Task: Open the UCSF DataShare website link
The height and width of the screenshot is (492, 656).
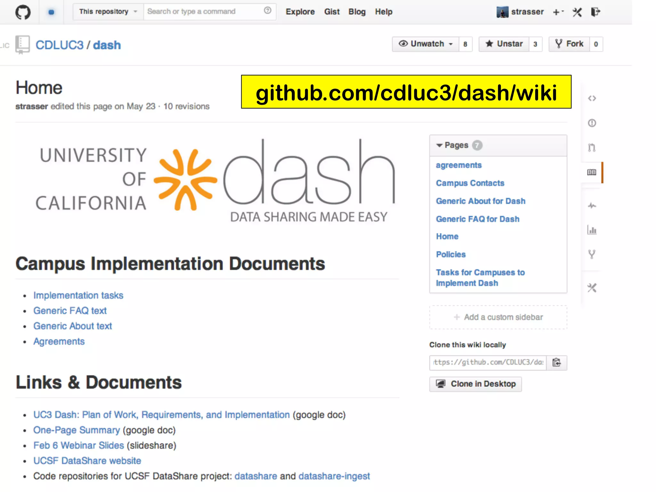Action: click(87, 461)
